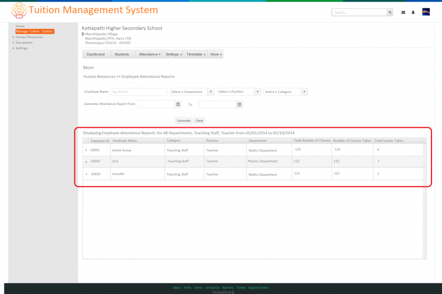
Task: Open the From date calendar icon
Action: [178, 104]
